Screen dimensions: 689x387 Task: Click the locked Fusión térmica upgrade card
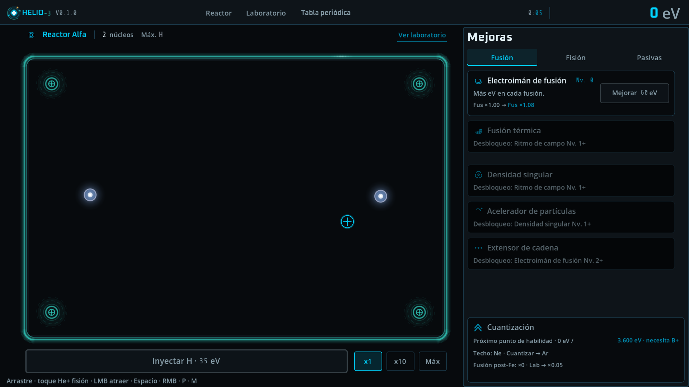[571, 137]
